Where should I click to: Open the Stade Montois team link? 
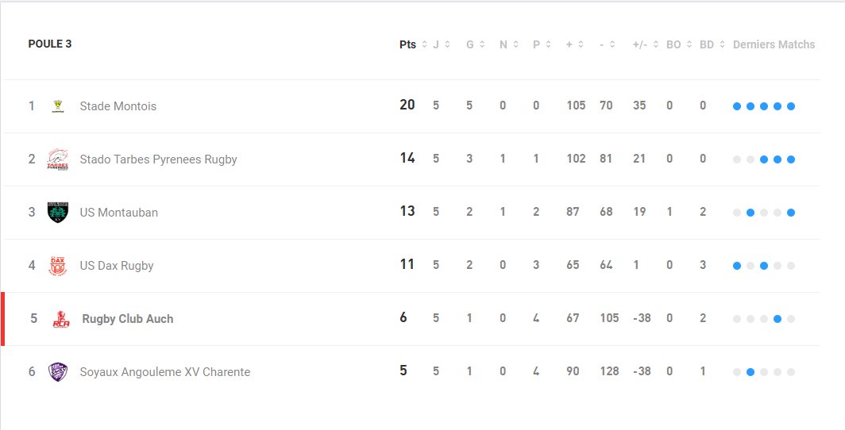click(x=118, y=106)
